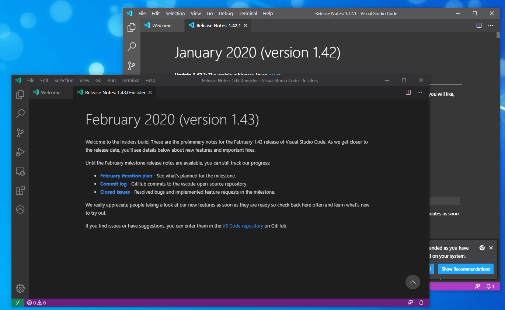
Task: Open More Actions menu in 1.42.1 window
Action: [490, 25]
